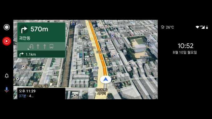Tap the right-turn arrow next to 570m
Screen dimensions: 212x119
24,29
